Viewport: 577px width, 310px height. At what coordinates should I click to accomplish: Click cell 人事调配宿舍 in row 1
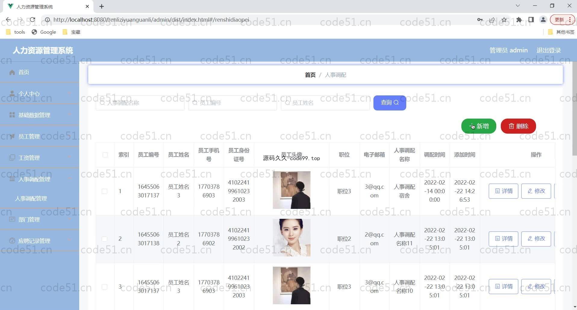pos(404,191)
